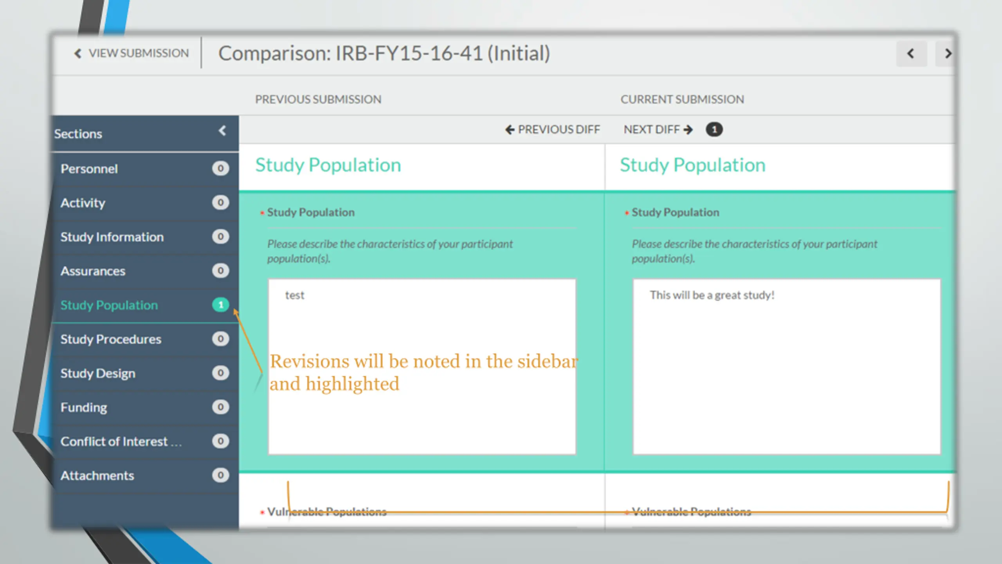Open the Attachments section
Viewport: 1002px width, 564px height.
click(145, 475)
